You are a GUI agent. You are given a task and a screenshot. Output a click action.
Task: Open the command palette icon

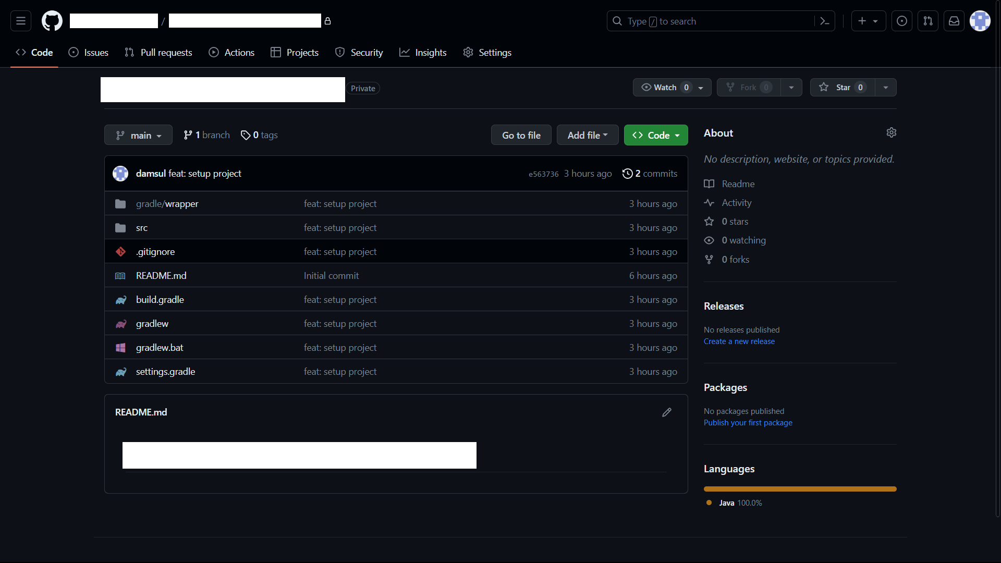click(825, 21)
